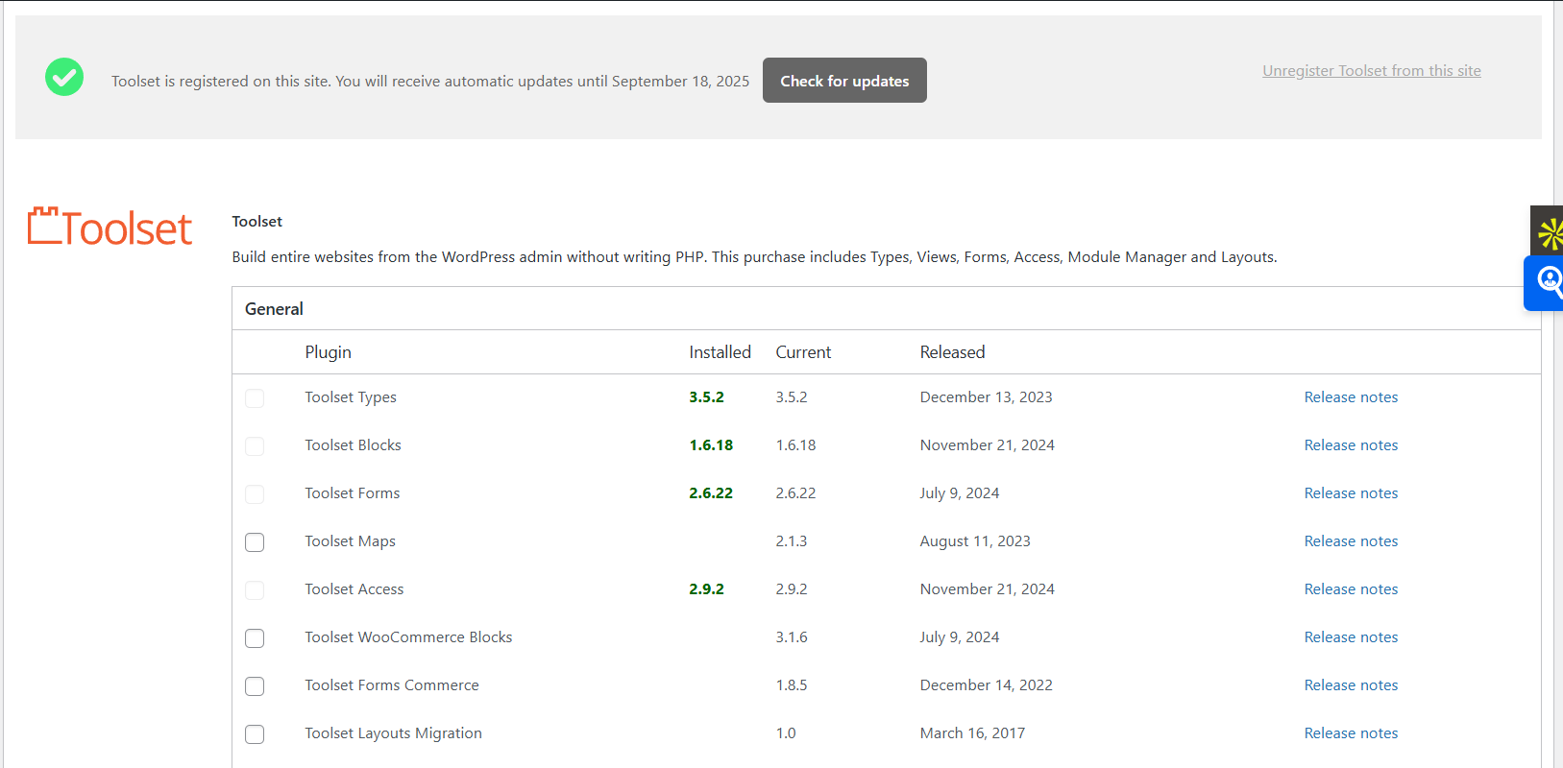Click installed version 1.6.18 in green
The width and height of the screenshot is (1563, 768).
click(x=711, y=445)
